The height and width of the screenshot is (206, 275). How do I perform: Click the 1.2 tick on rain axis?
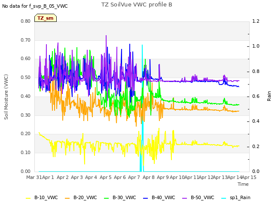(x=256, y=21)
